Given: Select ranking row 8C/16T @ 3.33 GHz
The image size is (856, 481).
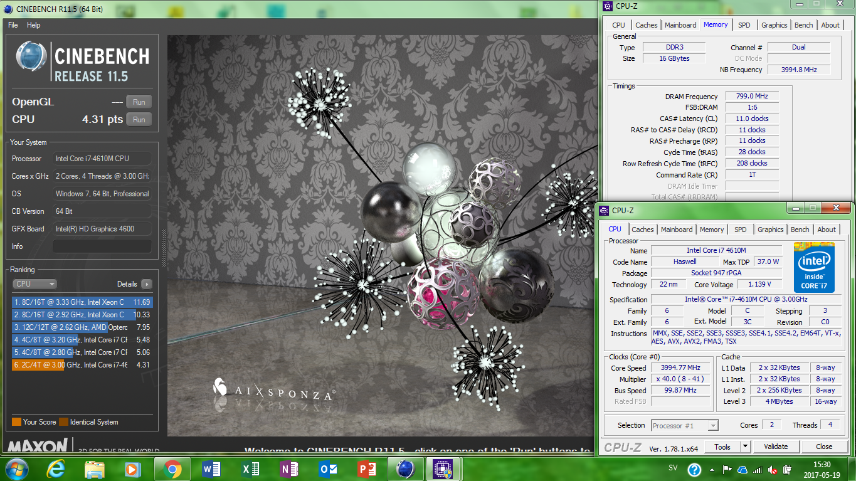Looking at the screenshot, I should [82, 302].
